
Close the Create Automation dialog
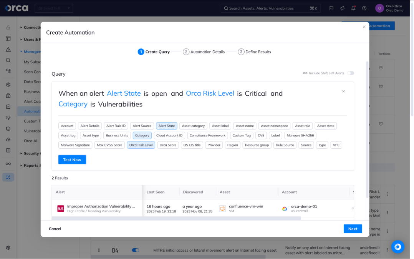coord(364,27)
